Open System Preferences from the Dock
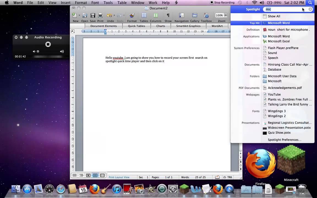The width and height of the screenshot is (317, 198). pos(173,189)
